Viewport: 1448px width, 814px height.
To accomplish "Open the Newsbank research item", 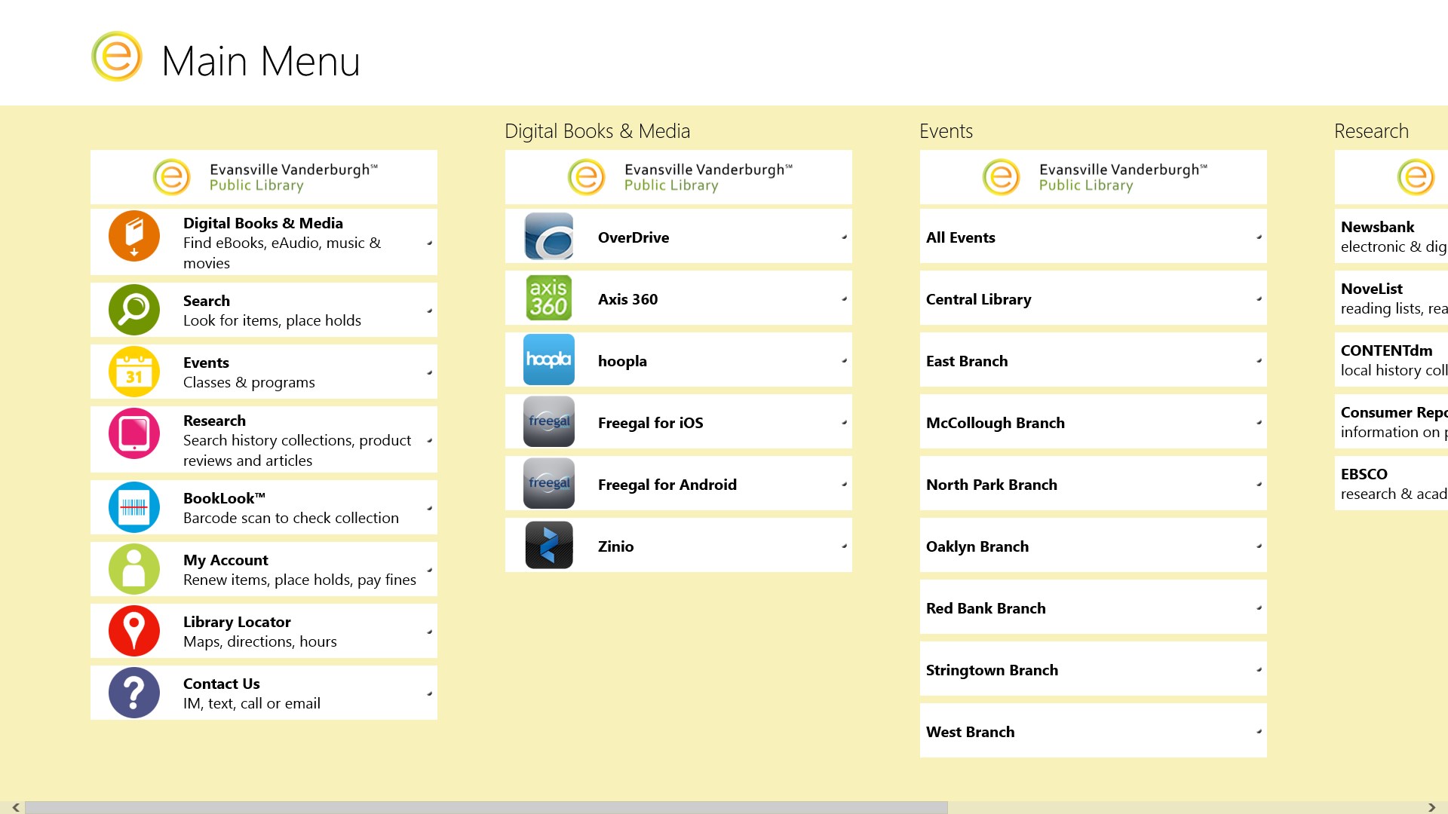I will click(x=1391, y=237).
